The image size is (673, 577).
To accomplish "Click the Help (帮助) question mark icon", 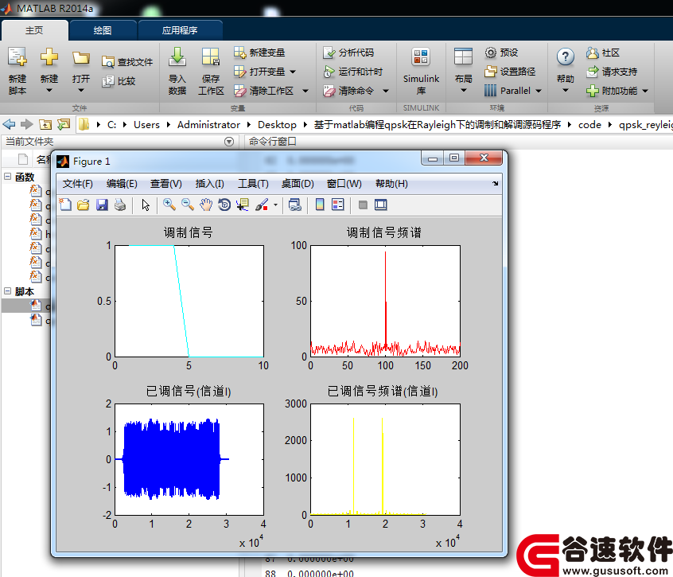I will [566, 57].
